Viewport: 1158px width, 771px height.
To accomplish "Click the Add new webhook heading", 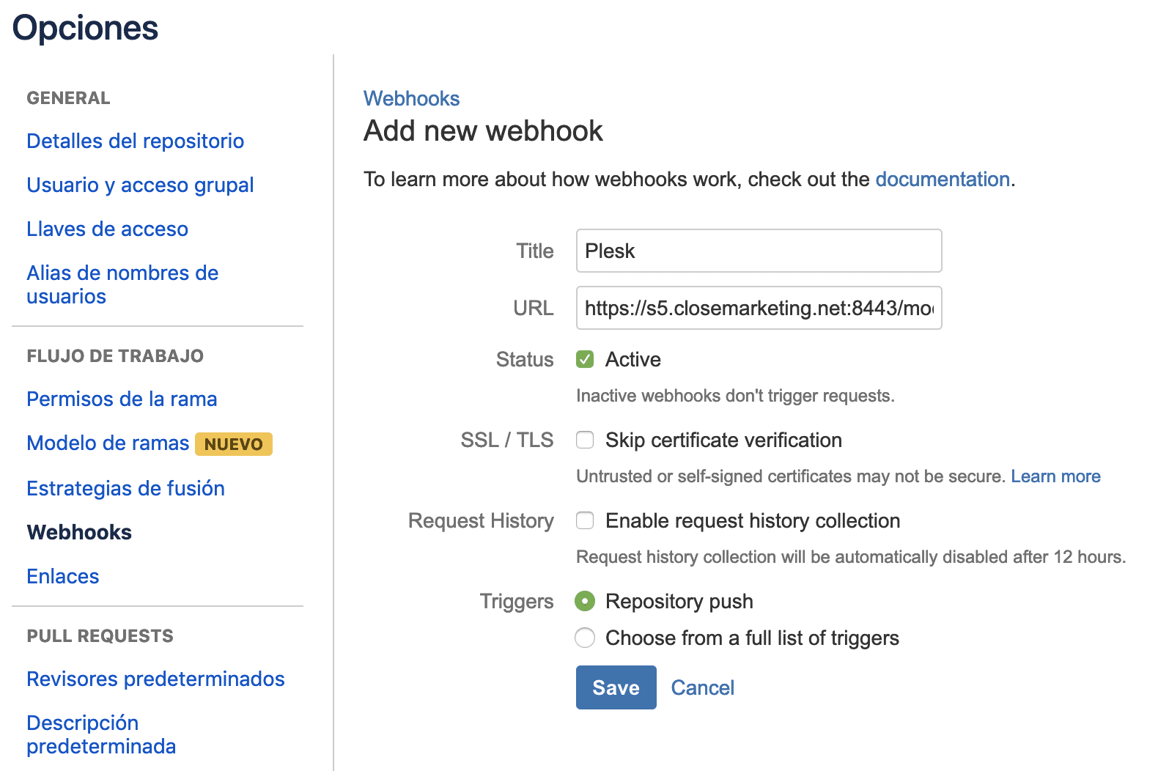I will tap(483, 131).
